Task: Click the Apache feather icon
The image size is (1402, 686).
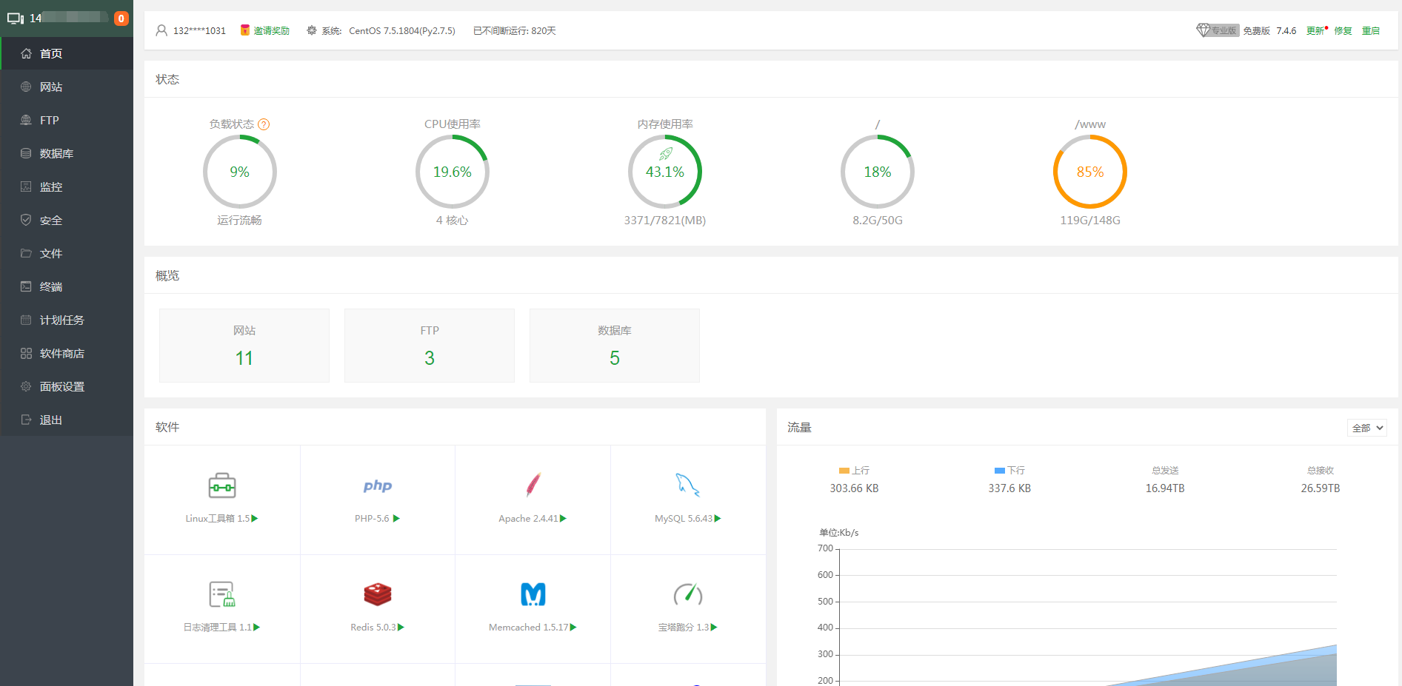Action: click(x=533, y=485)
